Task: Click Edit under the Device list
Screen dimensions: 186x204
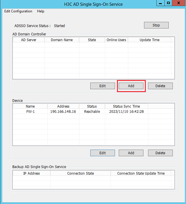Action: coord(103,153)
